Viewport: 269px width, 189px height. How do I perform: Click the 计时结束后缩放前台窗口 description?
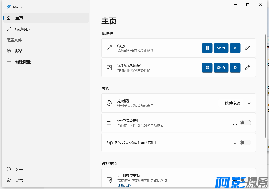[135, 106]
